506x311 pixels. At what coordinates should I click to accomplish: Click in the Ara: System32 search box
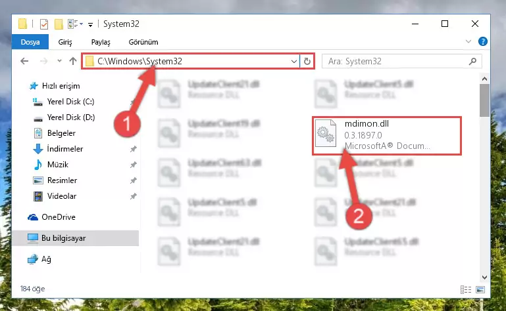click(395, 61)
